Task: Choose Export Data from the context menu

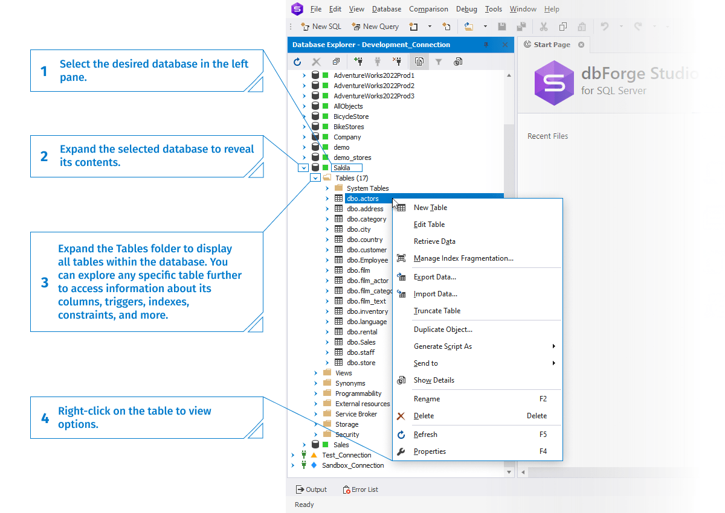Action: (477, 277)
